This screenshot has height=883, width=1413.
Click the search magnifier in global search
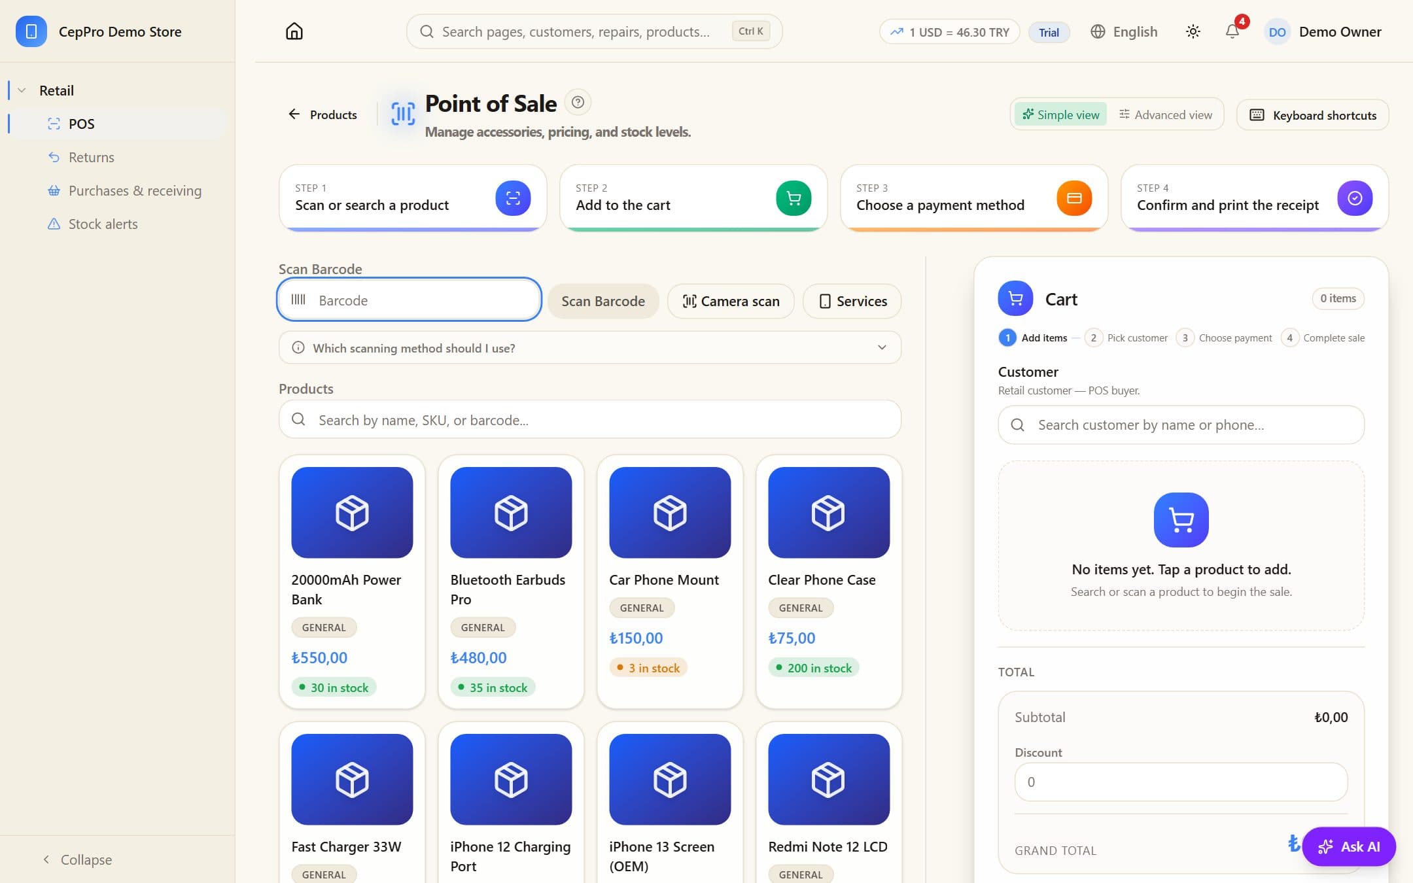pyautogui.click(x=427, y=31)
